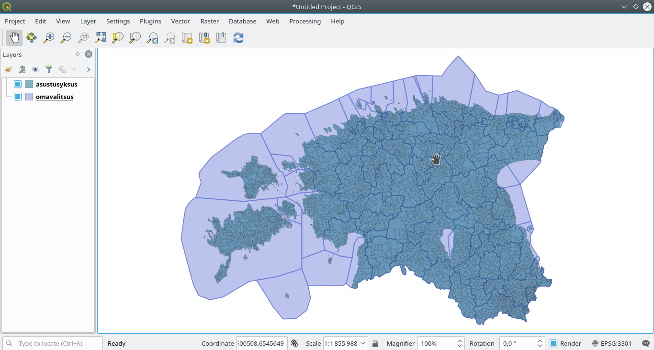Open the Help menu
The width and height of the screenshot is (654, 350).
[x=338, y=21]
